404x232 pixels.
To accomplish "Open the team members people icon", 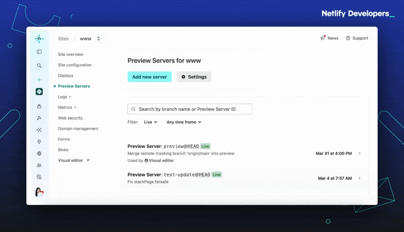I will [x=39, y=165].
